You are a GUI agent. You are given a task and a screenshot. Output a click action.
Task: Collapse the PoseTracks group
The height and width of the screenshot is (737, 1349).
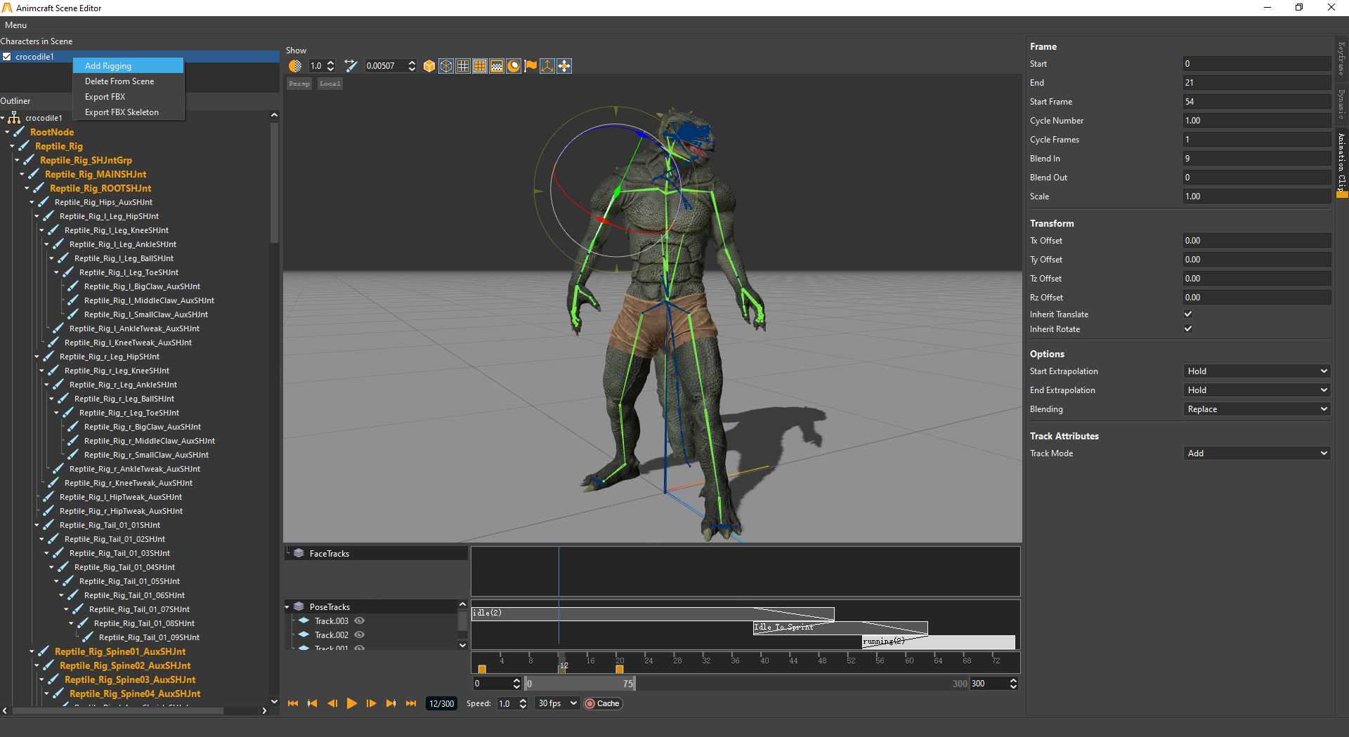tap(287, 607)
